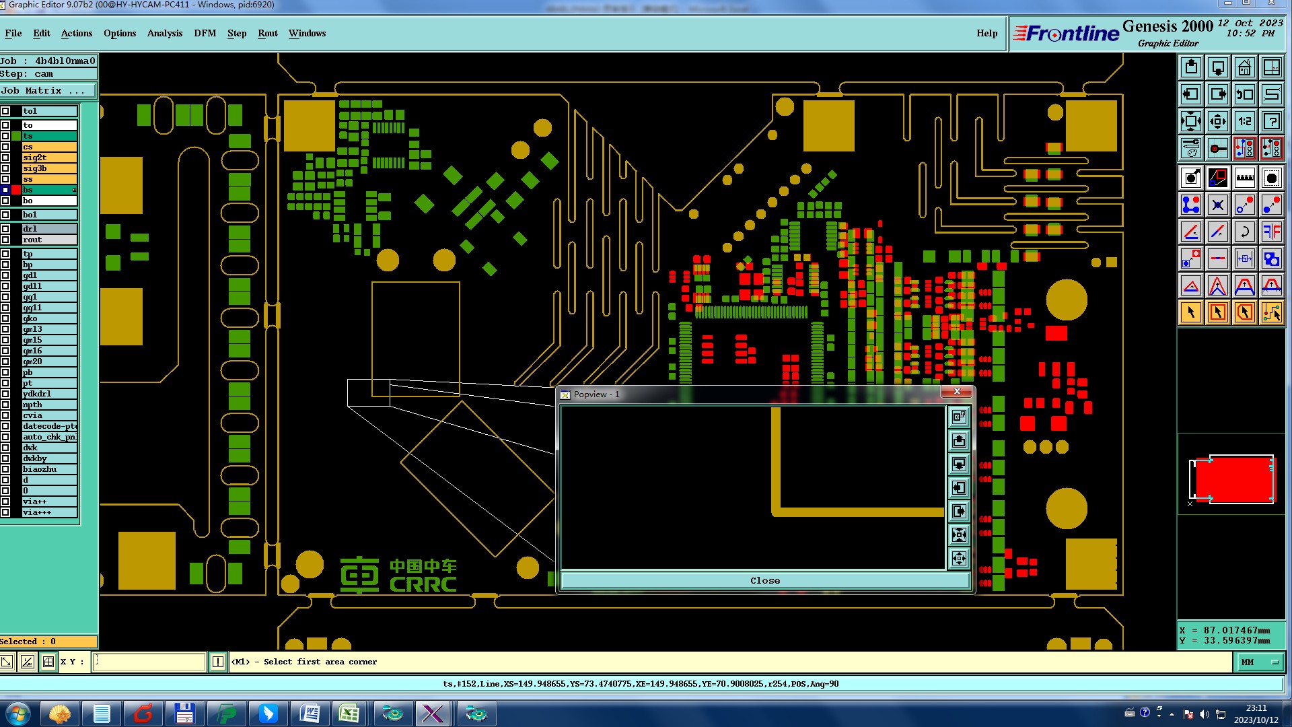Image resolution: width=1292 pixels, height=727 pixels.
Task: Click the Home view icon
Action: (x=1244, y=67)
